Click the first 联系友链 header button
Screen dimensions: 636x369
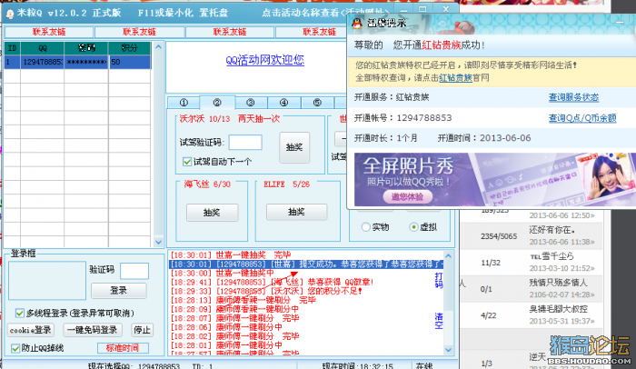(49, 32)
